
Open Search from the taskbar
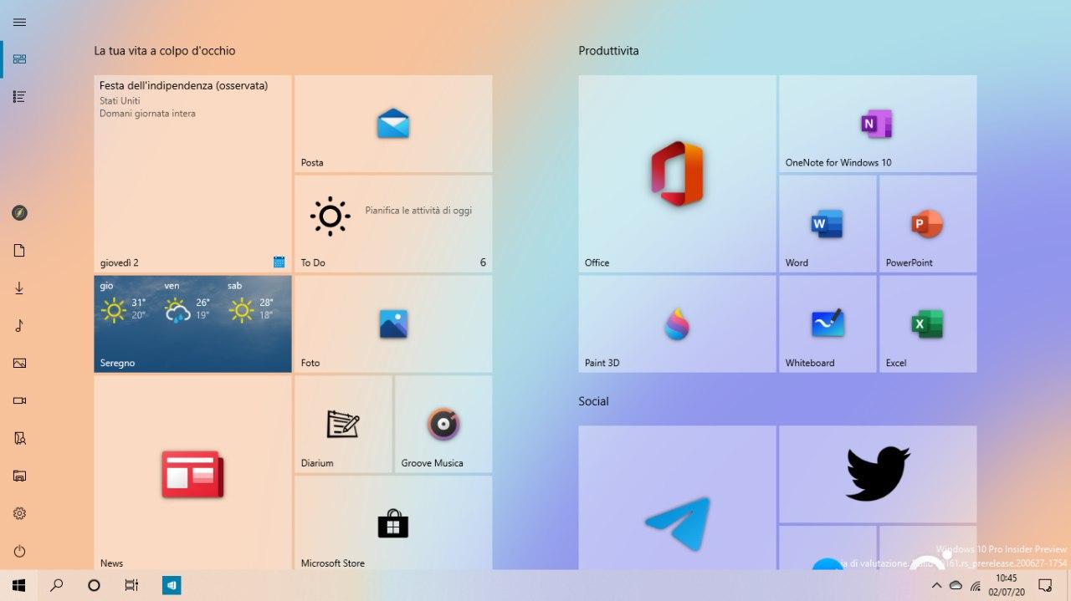[56, 586]
